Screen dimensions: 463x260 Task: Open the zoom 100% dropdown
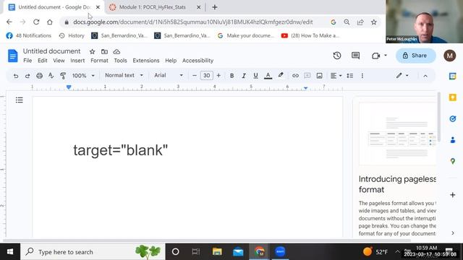[x=83, y=76]
